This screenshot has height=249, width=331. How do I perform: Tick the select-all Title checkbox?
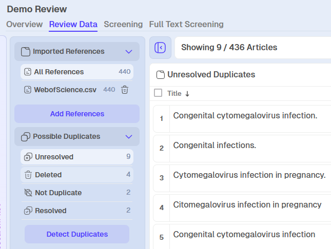(158, 93)
